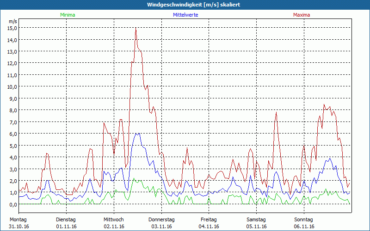
Task: Click the date 05.11.16
Action: [x=257, y=226]
